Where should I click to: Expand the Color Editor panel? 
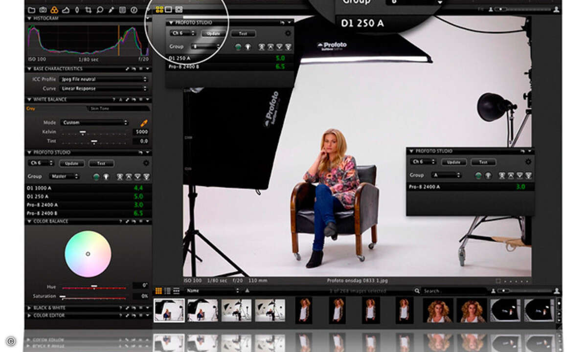(29, 316)
